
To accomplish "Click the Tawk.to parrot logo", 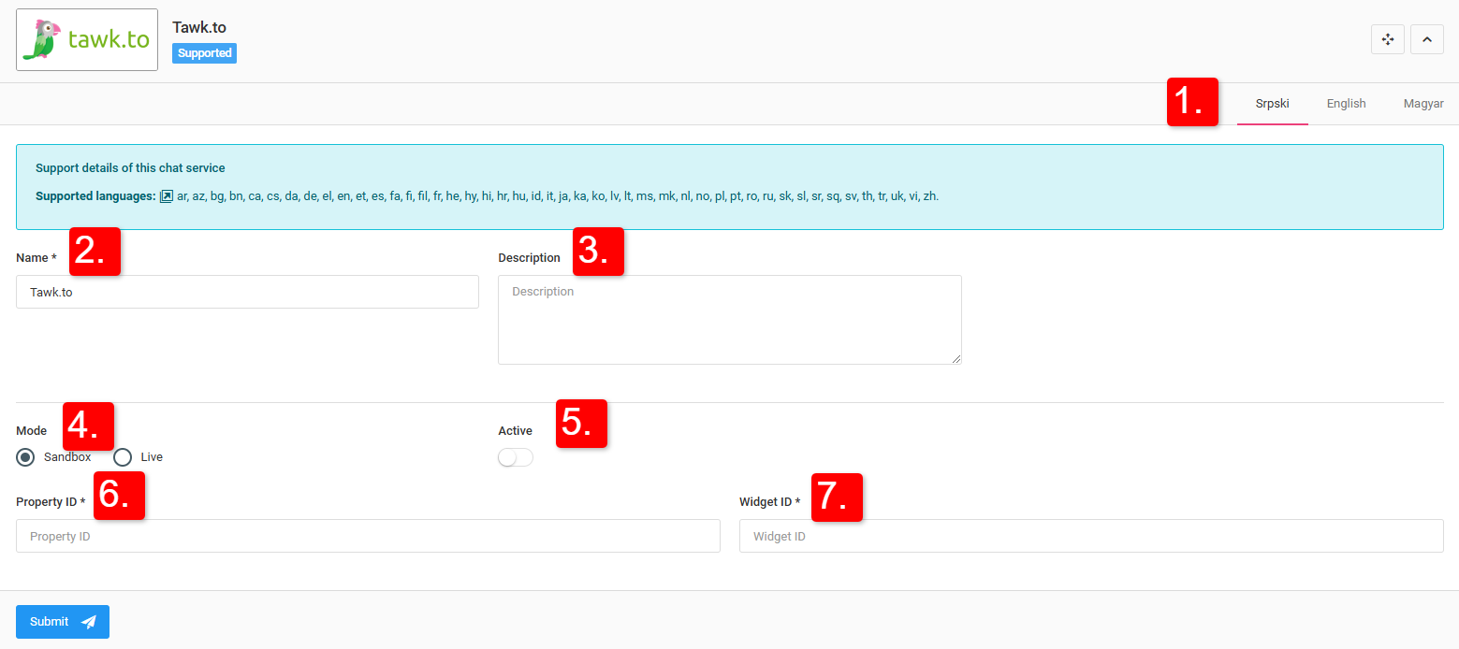I will [x=87, y=39].
